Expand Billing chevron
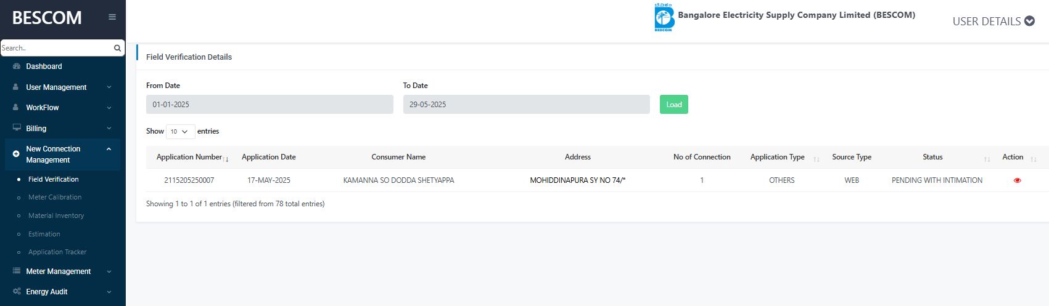This screenshot has width=1049, height=306. [109, 129]
